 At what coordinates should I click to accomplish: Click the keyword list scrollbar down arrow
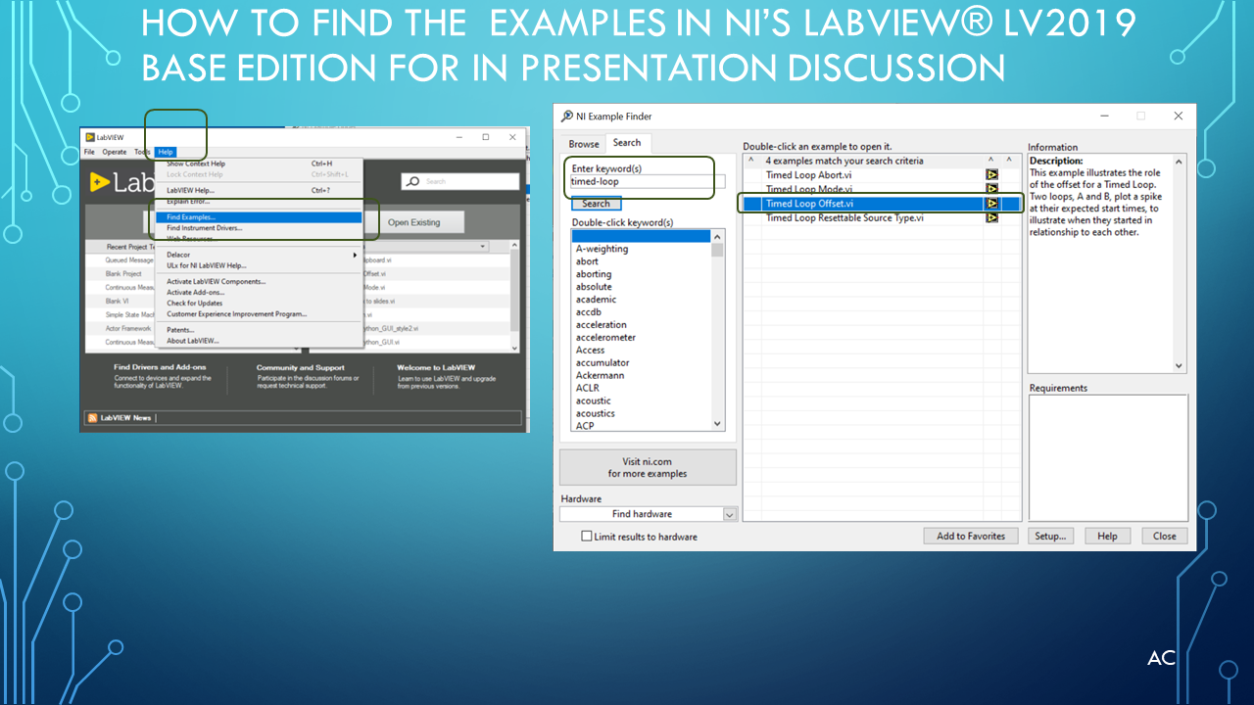(717, 424)
